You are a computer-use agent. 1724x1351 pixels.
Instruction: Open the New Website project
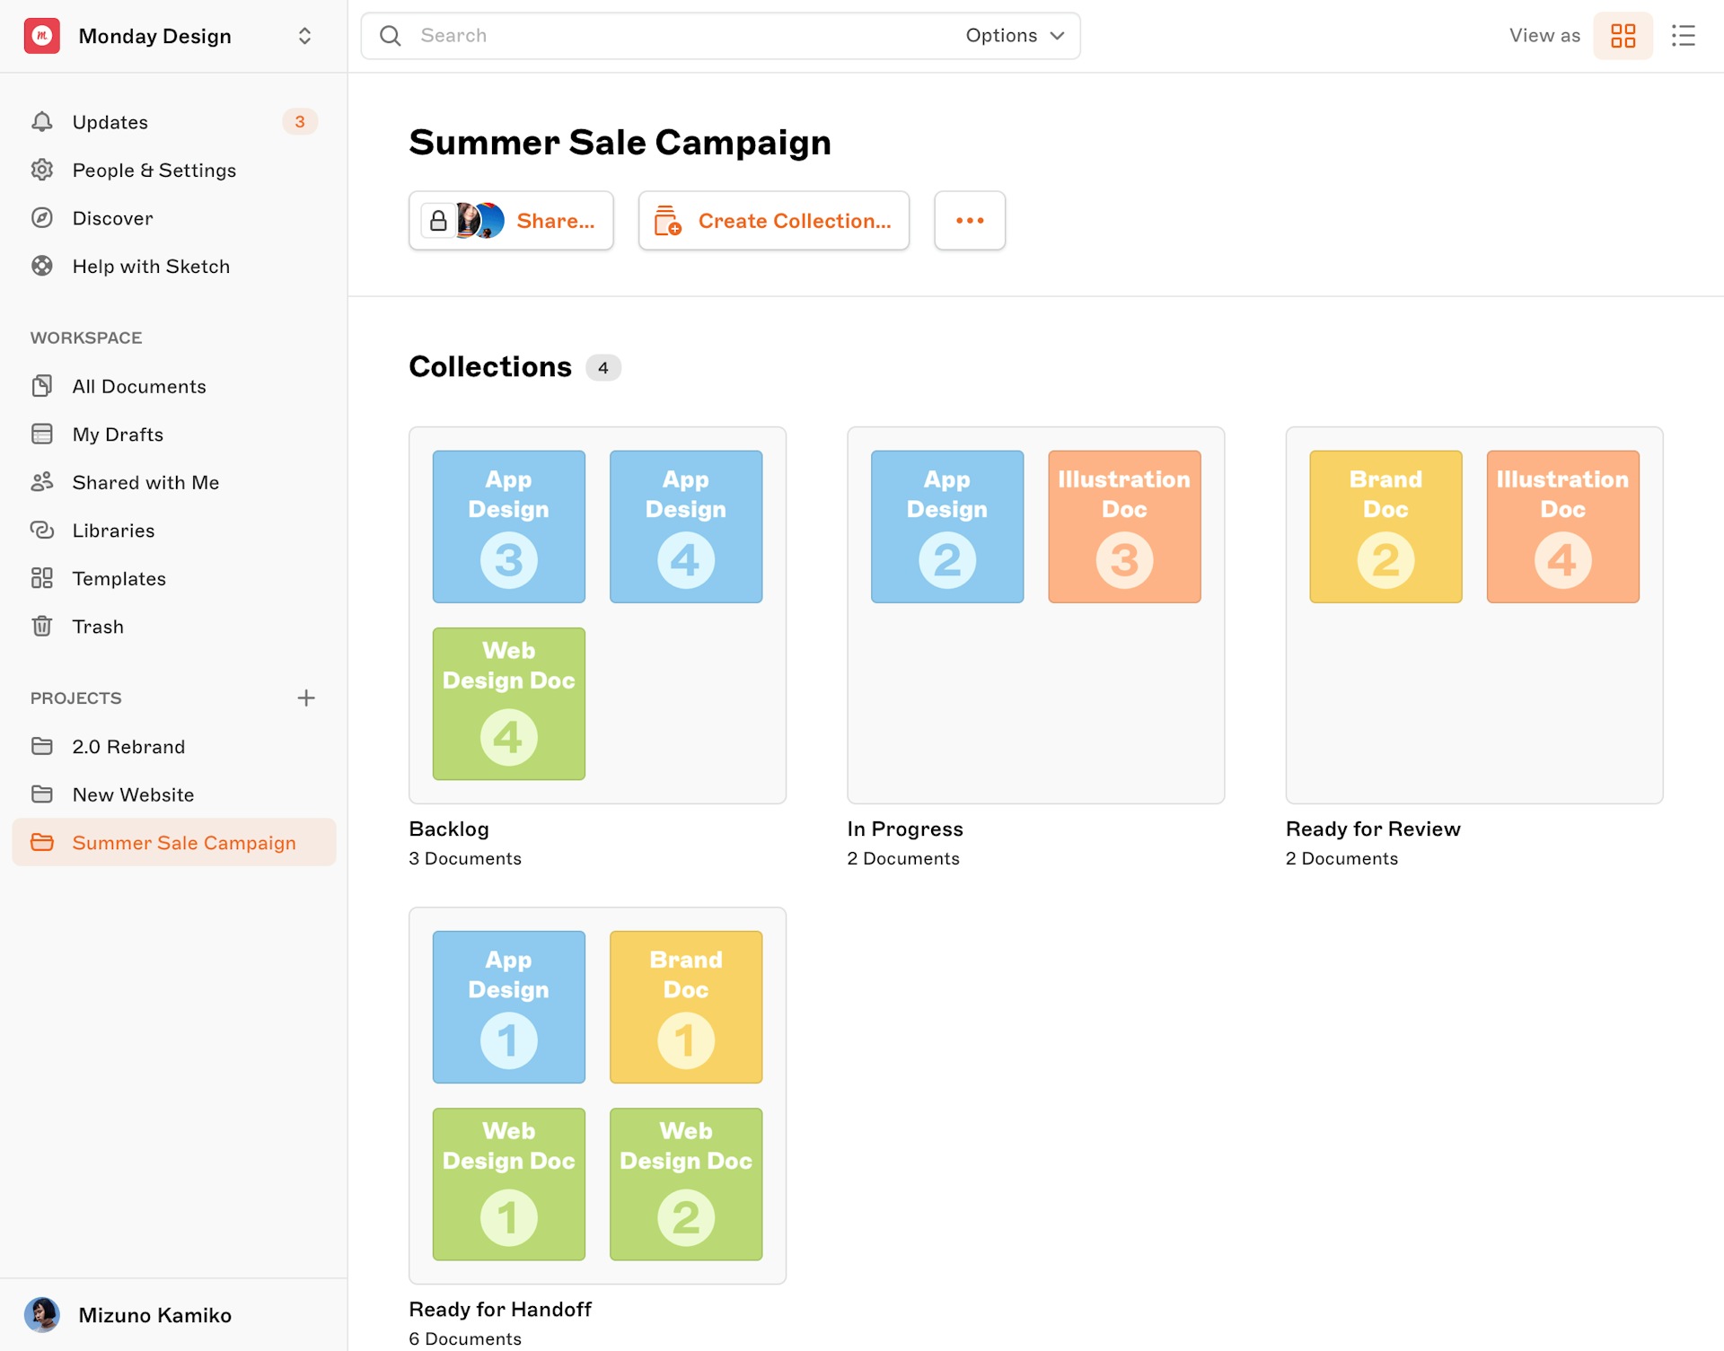tap(132, 794)
